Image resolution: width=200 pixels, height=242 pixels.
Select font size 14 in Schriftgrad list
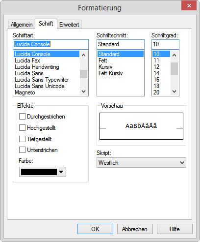tap(156, 73)
